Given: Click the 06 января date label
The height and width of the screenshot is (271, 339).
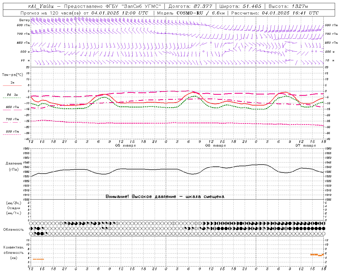Looking at the screenshot, I should coord(216,146).
